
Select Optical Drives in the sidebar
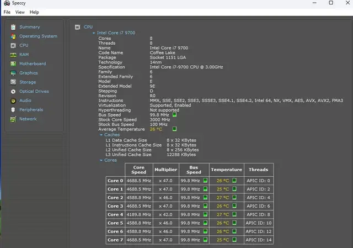[34, 92]
